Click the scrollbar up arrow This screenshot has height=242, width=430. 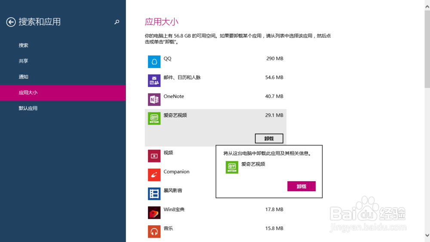(x=427, y=6)
